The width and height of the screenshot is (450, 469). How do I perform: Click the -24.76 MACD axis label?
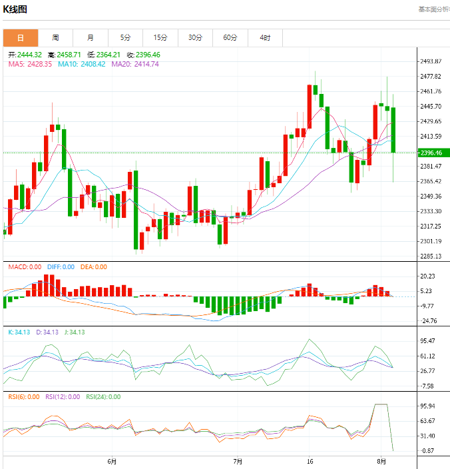pos(429,321)
